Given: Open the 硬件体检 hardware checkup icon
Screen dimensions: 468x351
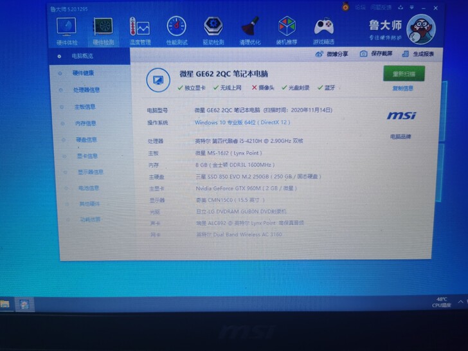Looking at the screenshot, I should (x=67, y=32).
